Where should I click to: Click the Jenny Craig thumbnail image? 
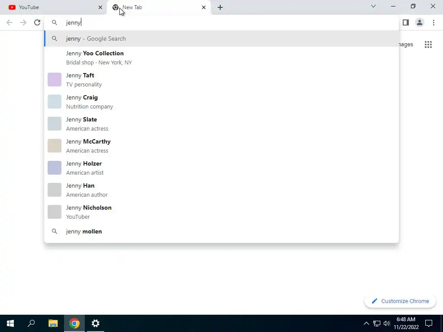point(55,102)
